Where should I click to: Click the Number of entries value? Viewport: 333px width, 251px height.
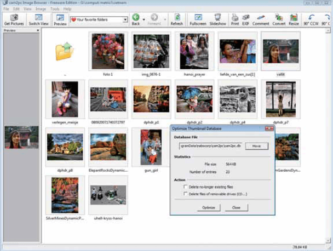click(x=228, y=172)
